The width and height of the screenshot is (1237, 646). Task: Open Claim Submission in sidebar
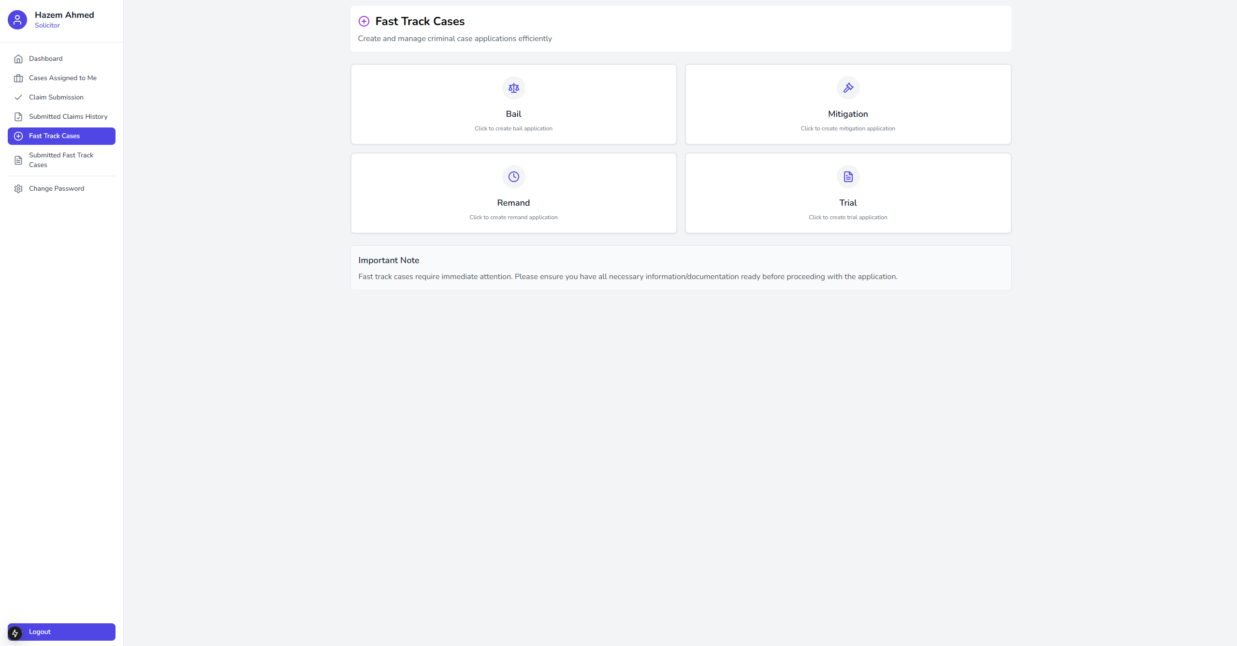point(56,98)
